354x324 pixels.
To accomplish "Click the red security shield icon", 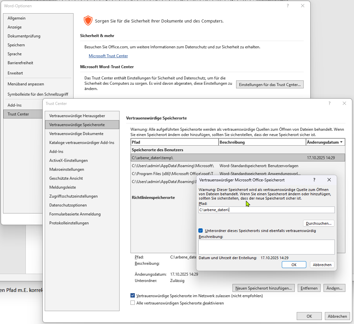I will (88, 20).
